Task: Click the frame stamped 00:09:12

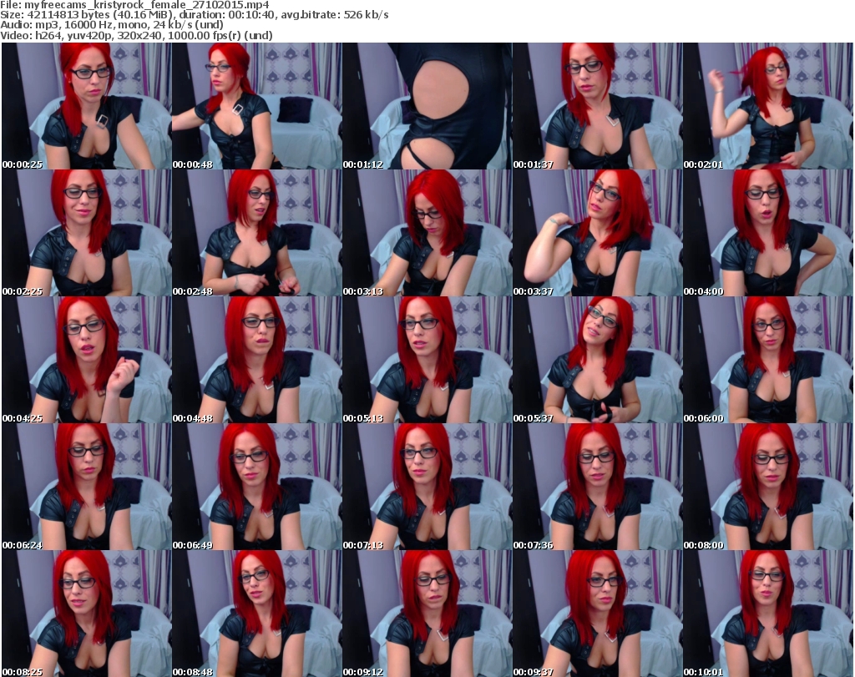Action: click(x=427, y=614)
